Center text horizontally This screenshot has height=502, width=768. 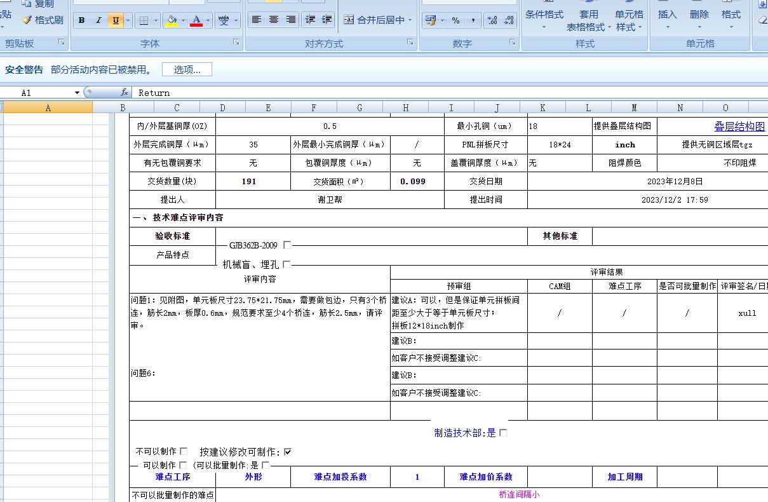(x=274, y=20)
